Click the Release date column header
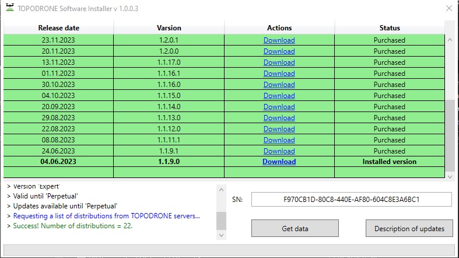Image resolution: width=459 pixels, height=258 pixels. tap(58, 28)
